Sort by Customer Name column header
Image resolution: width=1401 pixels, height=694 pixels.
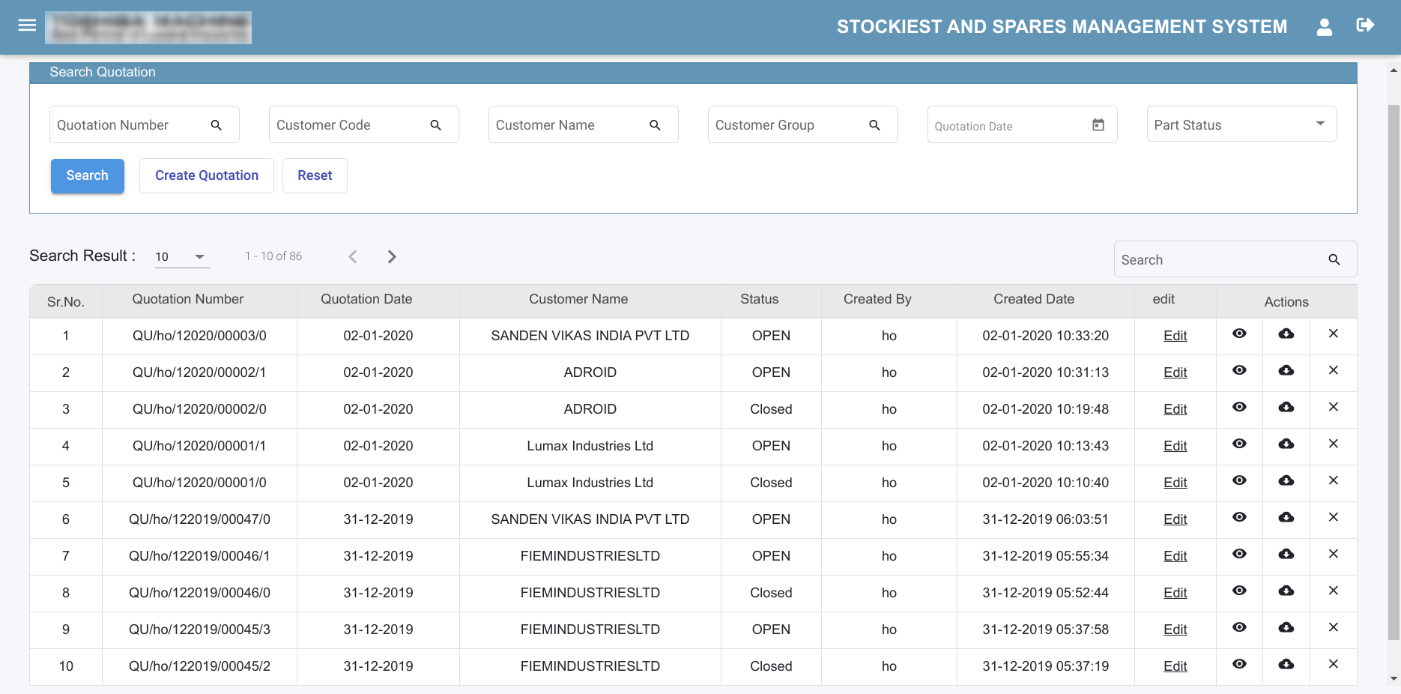click(578, 299)
